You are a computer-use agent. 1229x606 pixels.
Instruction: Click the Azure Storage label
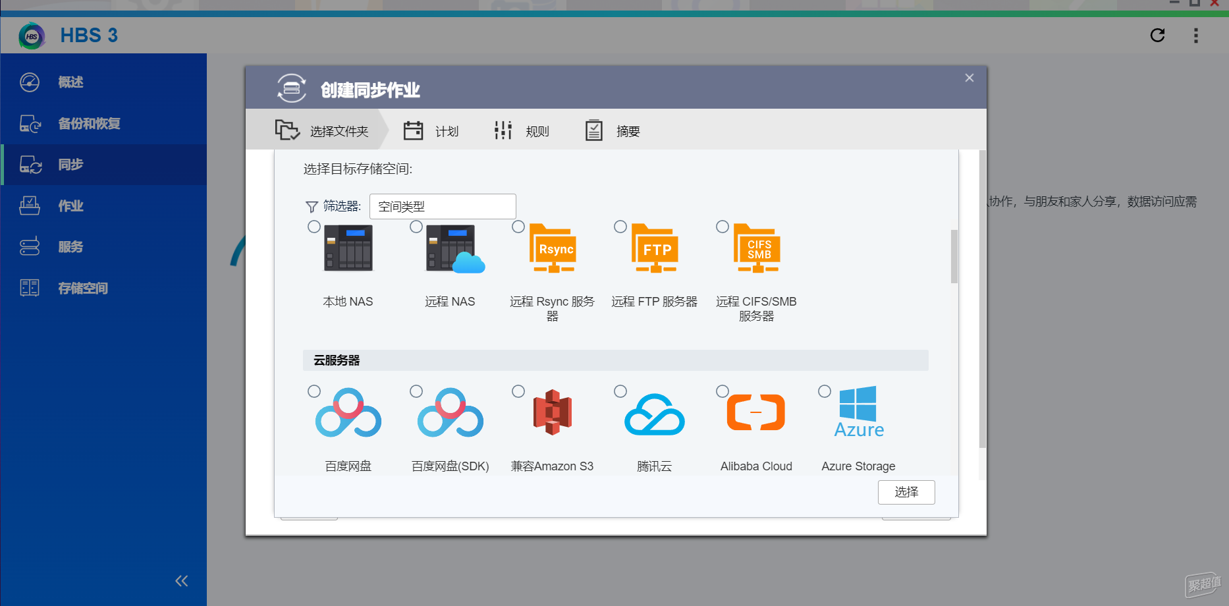click(858, 466)
